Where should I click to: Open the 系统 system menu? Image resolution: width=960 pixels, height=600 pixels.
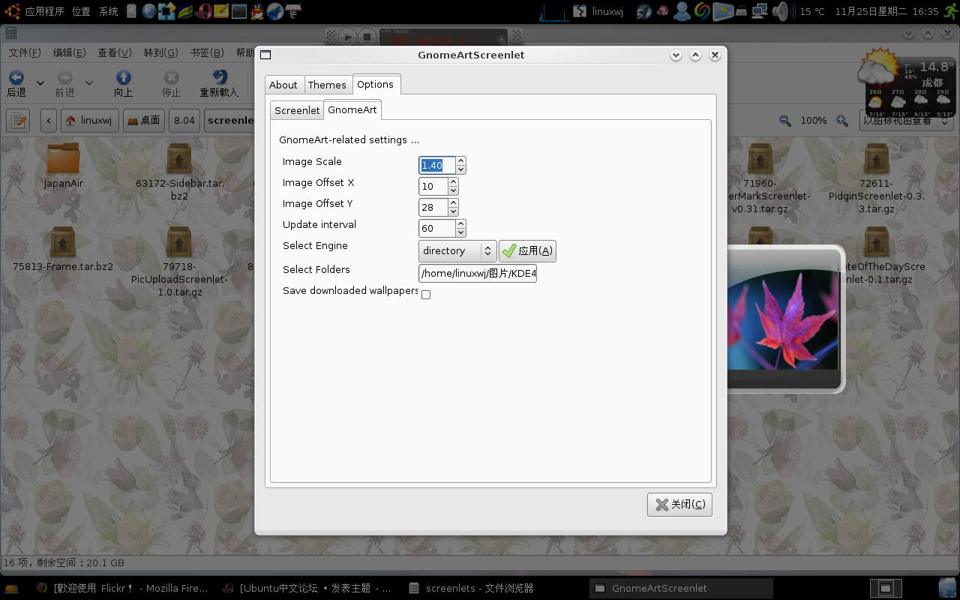click(109, 11)
